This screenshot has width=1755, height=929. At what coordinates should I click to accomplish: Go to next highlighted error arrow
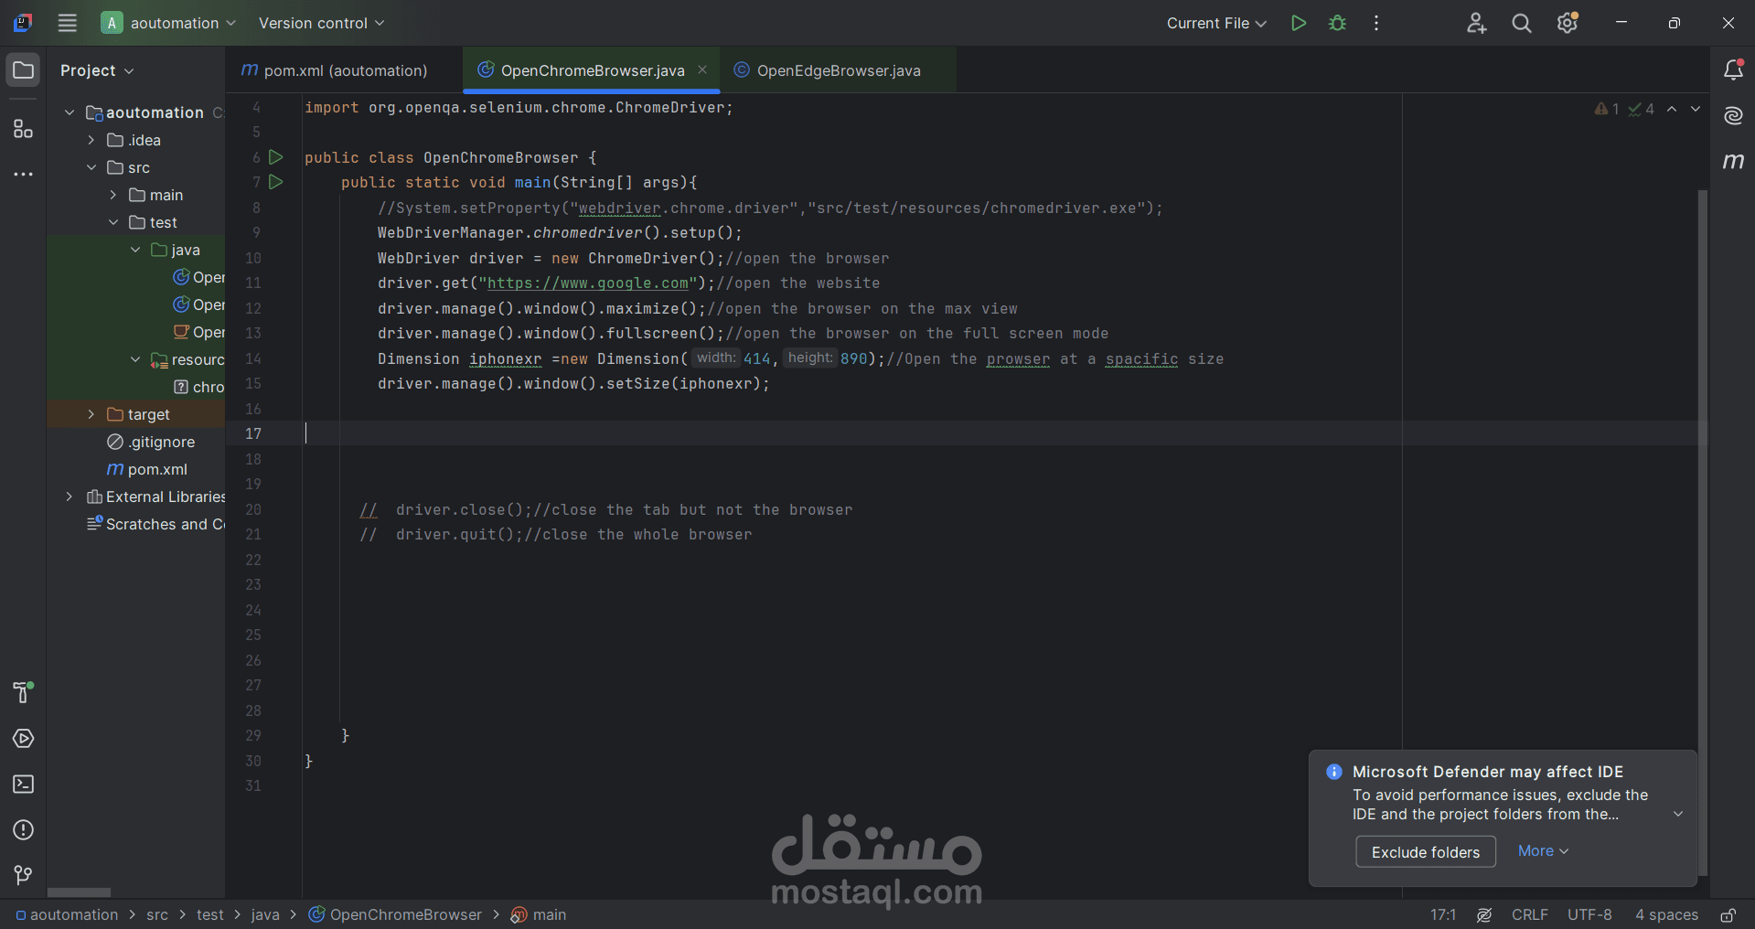pos(1696,109)
